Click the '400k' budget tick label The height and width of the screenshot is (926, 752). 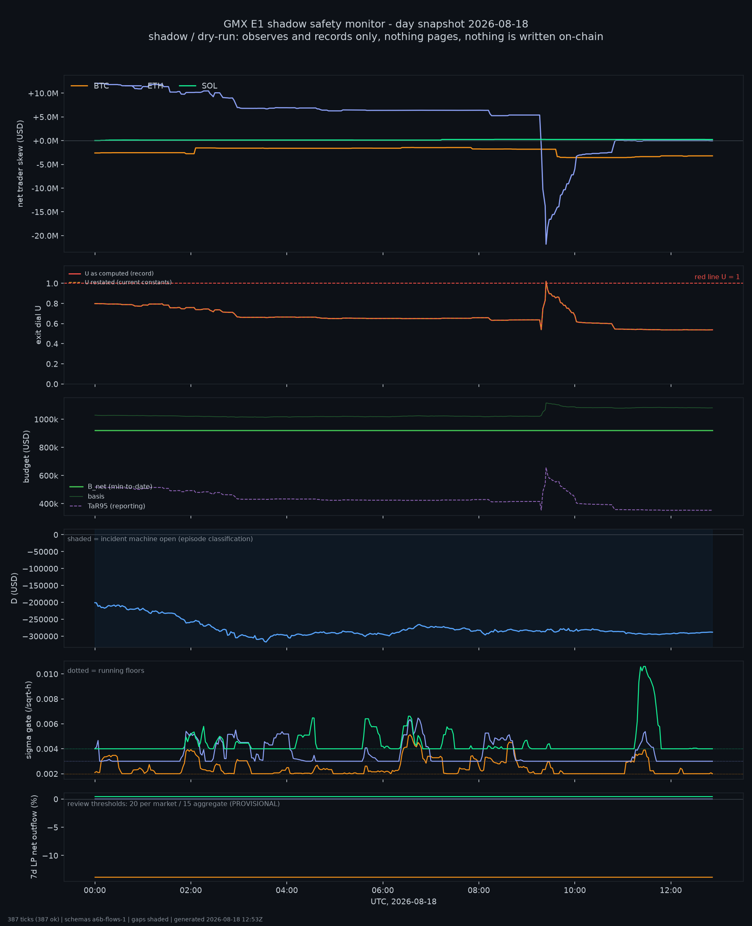click(48, 504)
